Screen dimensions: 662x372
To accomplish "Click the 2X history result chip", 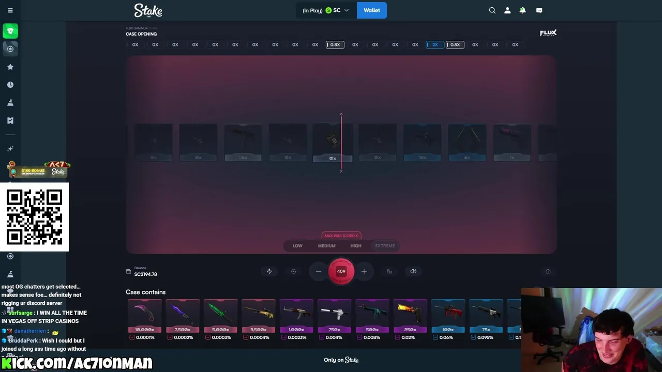I will [x=435, y=44].
